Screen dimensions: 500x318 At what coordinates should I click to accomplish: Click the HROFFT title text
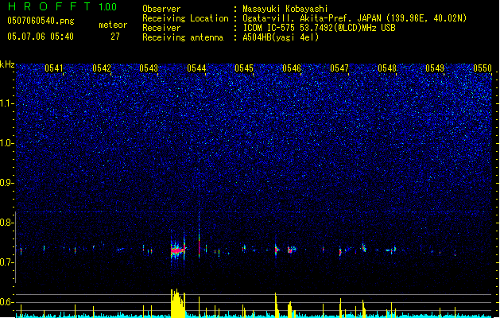coord(48,6)
